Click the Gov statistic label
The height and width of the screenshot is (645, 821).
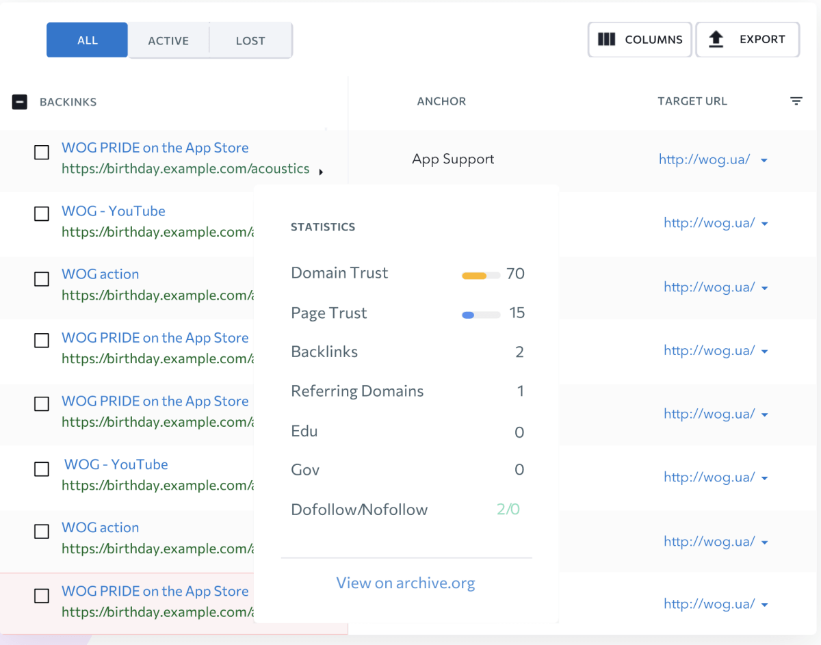305,470
